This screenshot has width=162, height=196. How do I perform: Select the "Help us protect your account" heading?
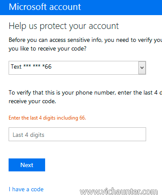point(64,26)
